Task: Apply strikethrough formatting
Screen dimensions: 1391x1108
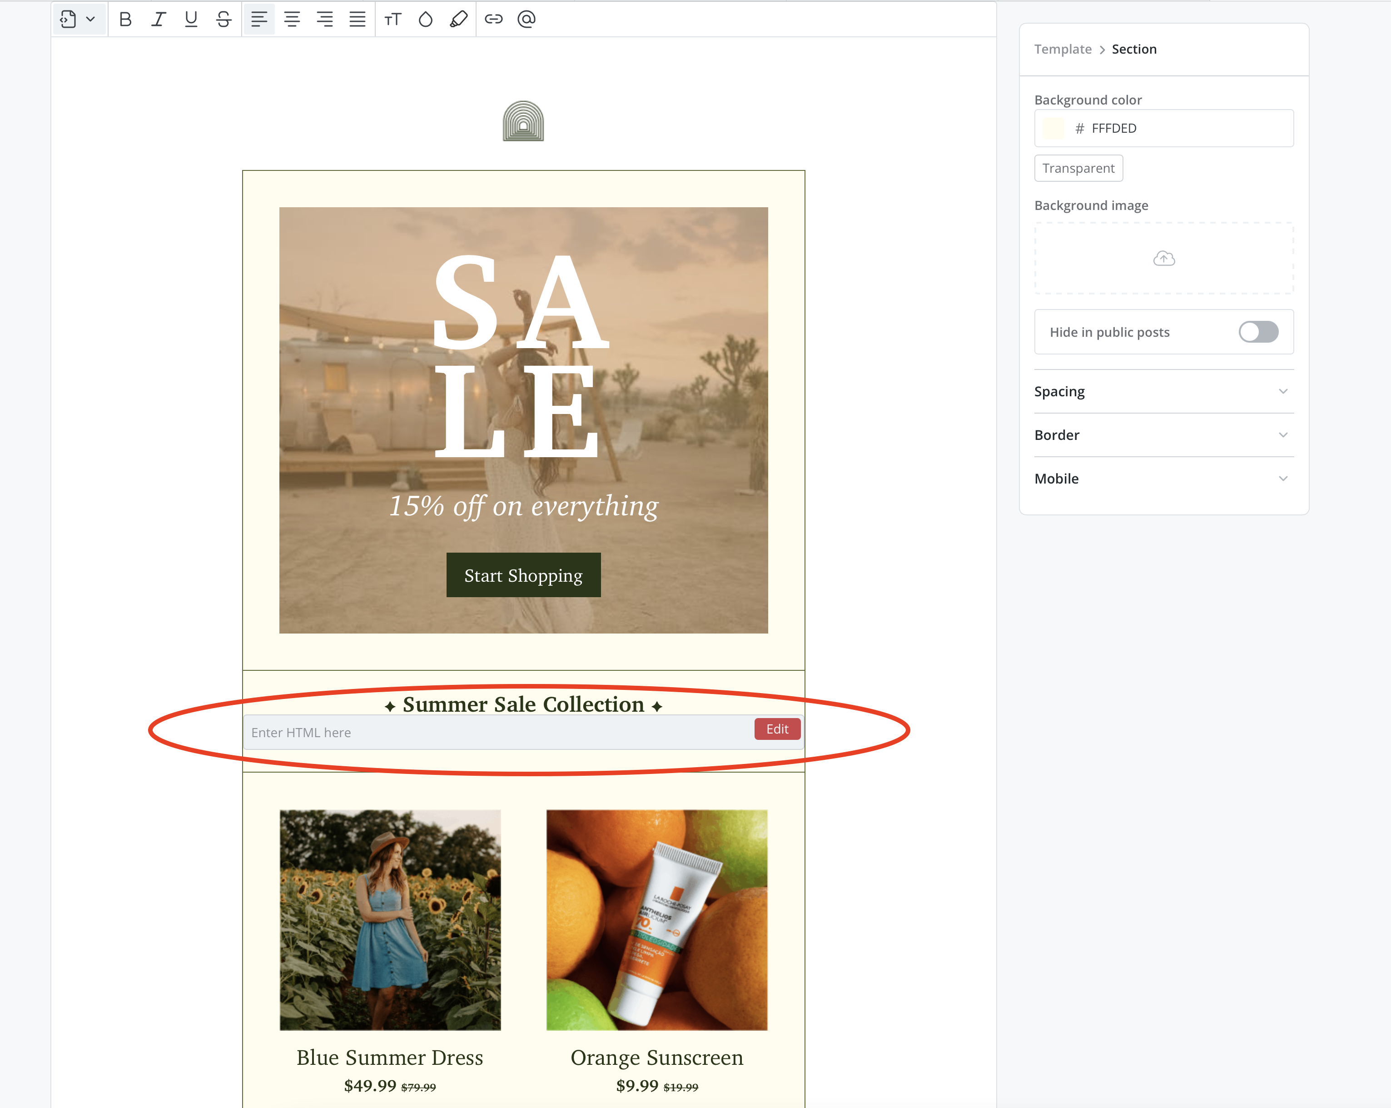Action: coord(224,20)
